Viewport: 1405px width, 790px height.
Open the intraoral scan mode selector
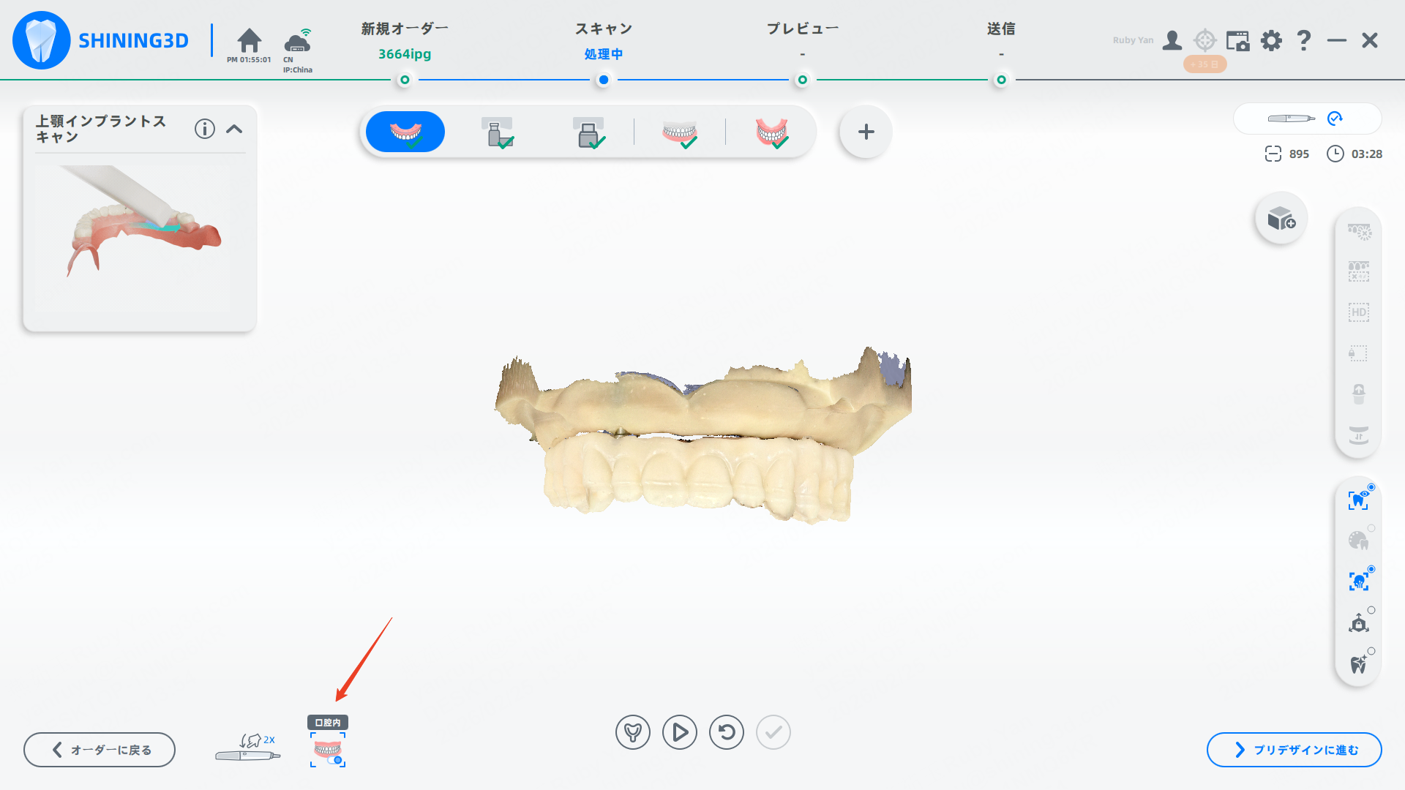pyautogui.click(x=328, y=749)
